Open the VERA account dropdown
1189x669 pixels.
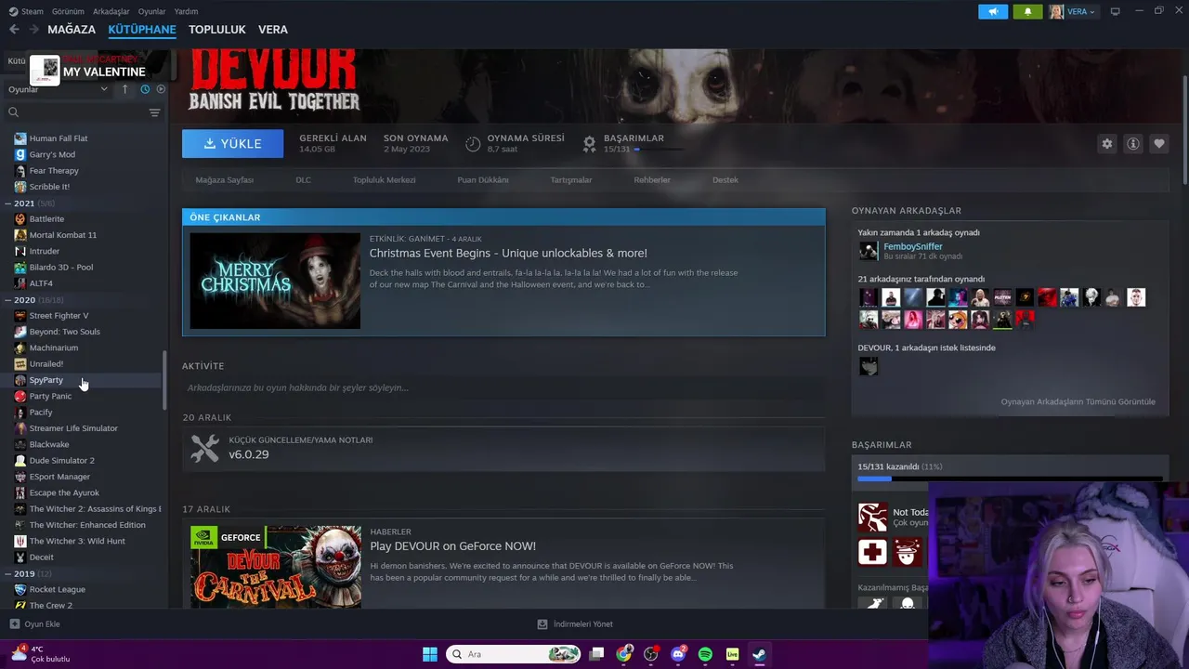pyautogui.click(x=1073, y=11)
